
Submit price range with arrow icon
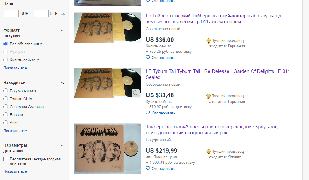coord(63,14)
